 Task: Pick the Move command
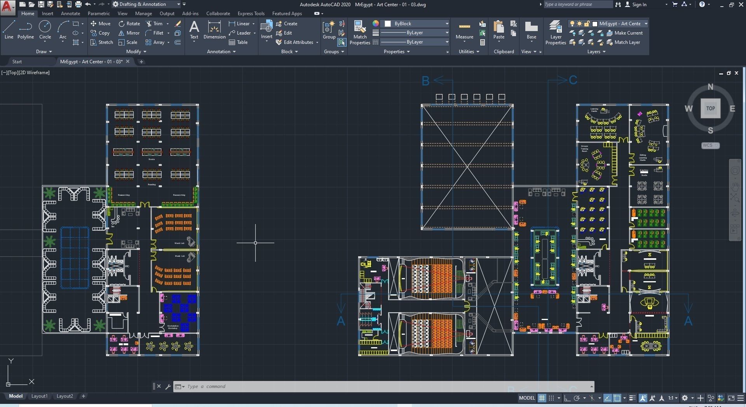point(101,24)
